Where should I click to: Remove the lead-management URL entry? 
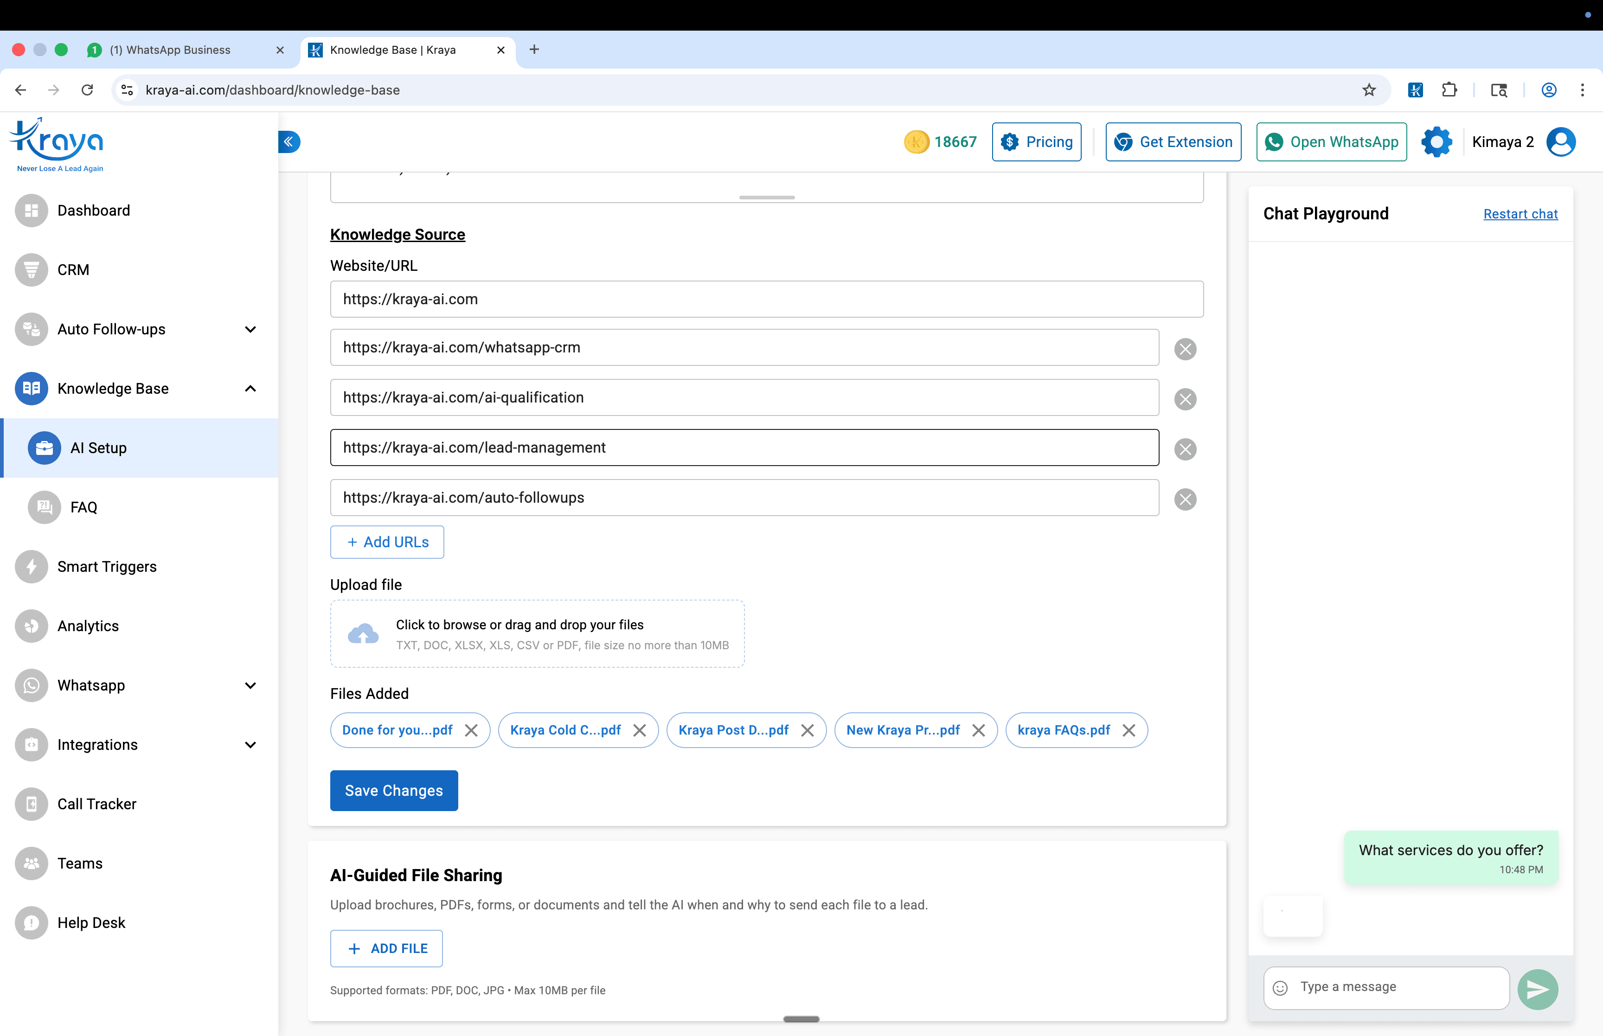[x=1185, y=449]
